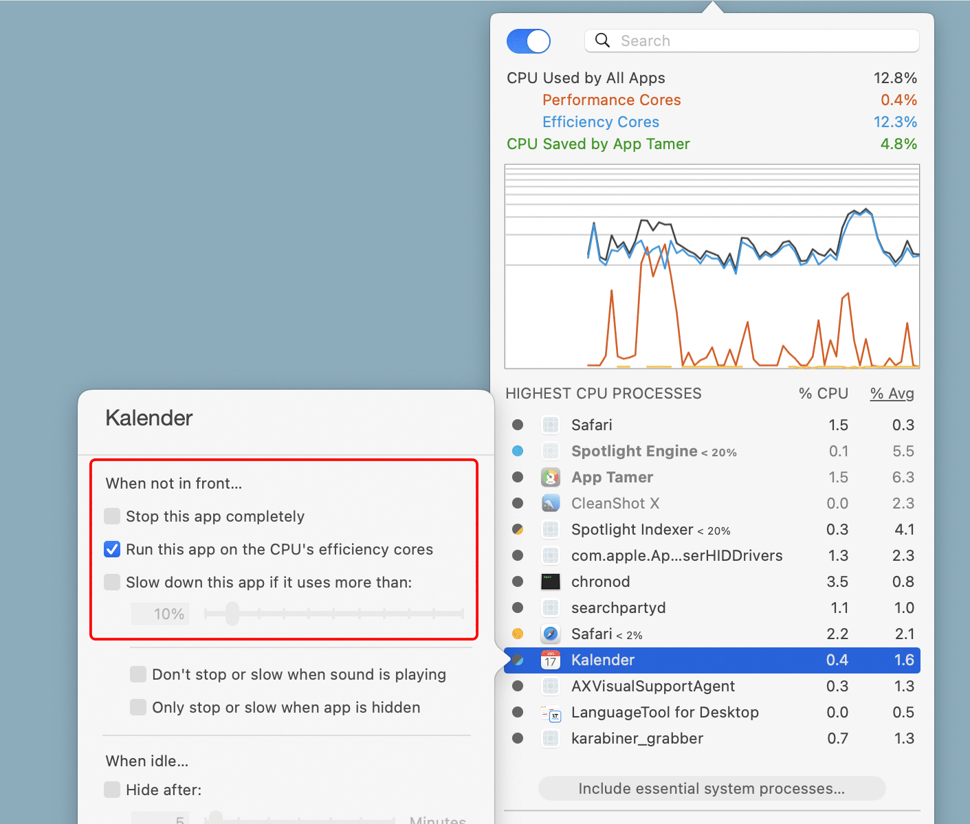Screen dimensions: 970x824
Task: Focus the Search field
Action: (752, 41)
